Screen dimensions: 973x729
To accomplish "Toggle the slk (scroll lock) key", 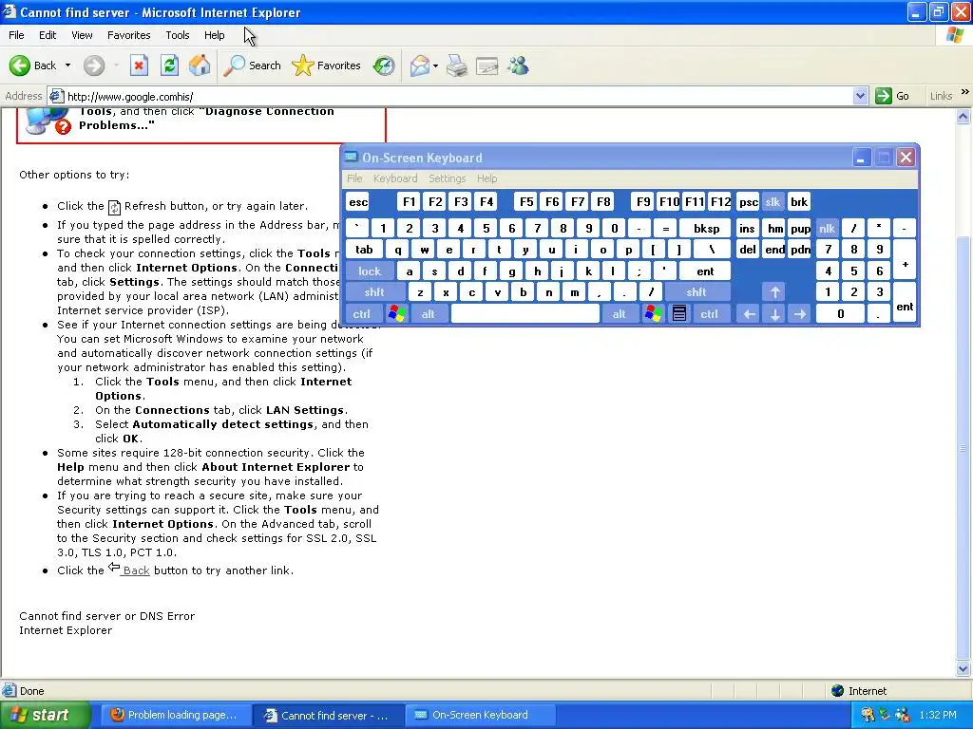I will pyautogui.click(x=773, y=202).
